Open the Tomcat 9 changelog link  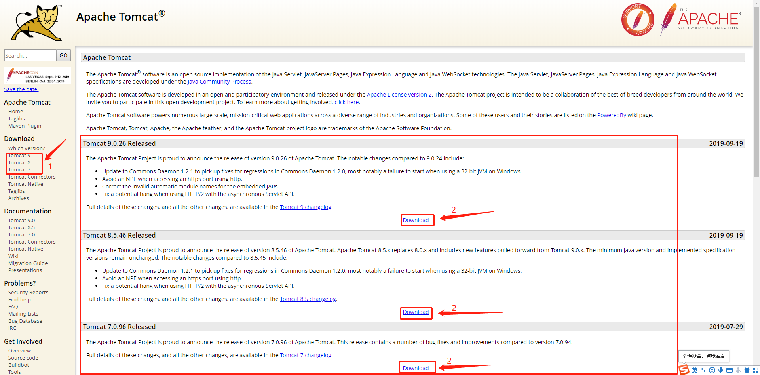pos(306,207)
